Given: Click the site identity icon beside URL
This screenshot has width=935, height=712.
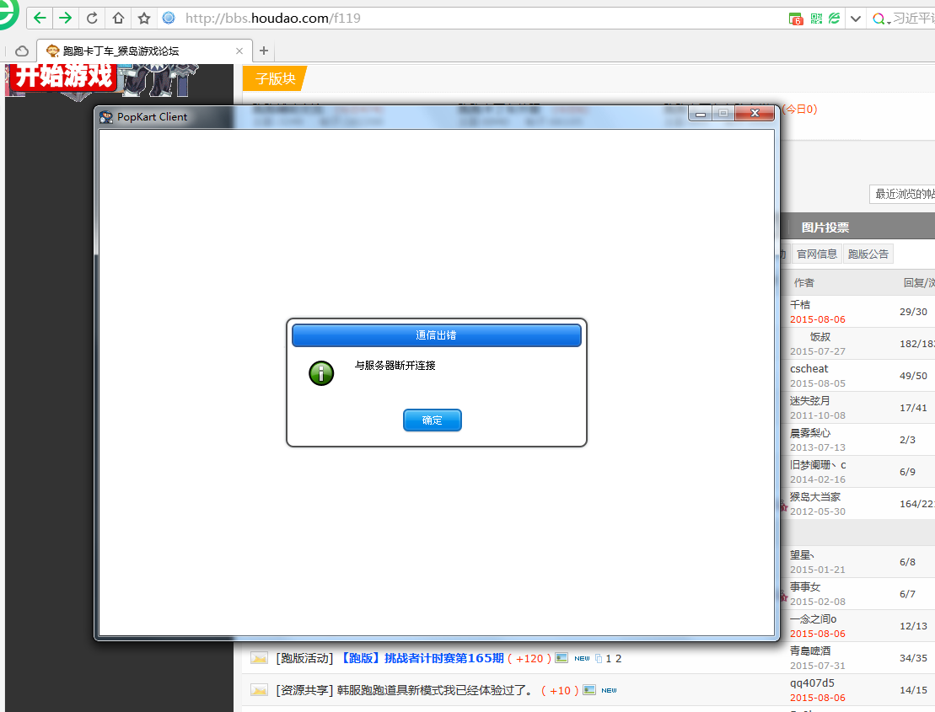Looking at the screenshot, I should pyautogui.click(x=169, y=18).
